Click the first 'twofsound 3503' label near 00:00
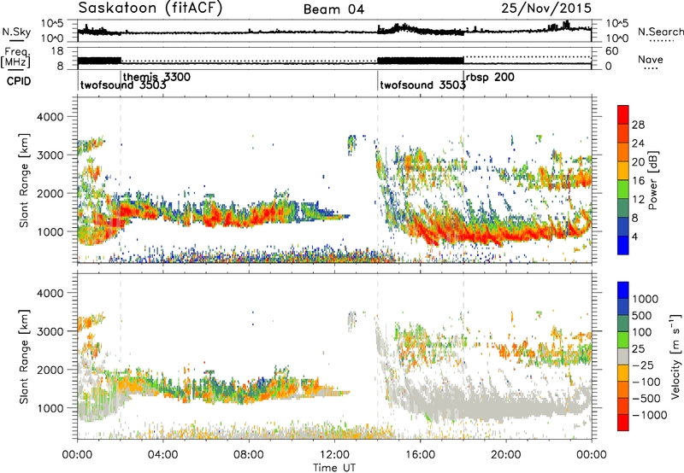The image size is (684, 473). point(123,85)
